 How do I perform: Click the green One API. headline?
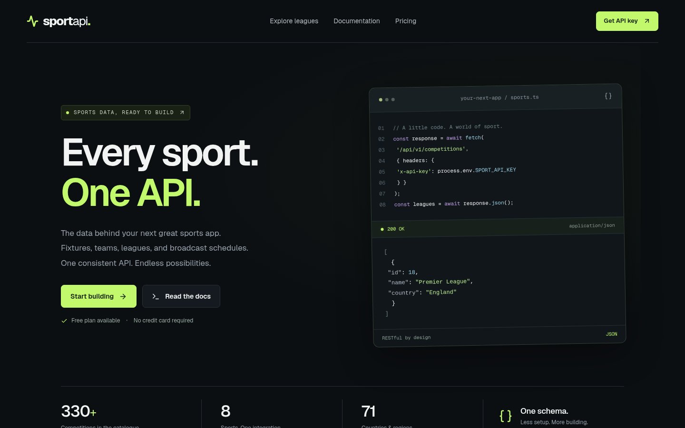point(131,193)
